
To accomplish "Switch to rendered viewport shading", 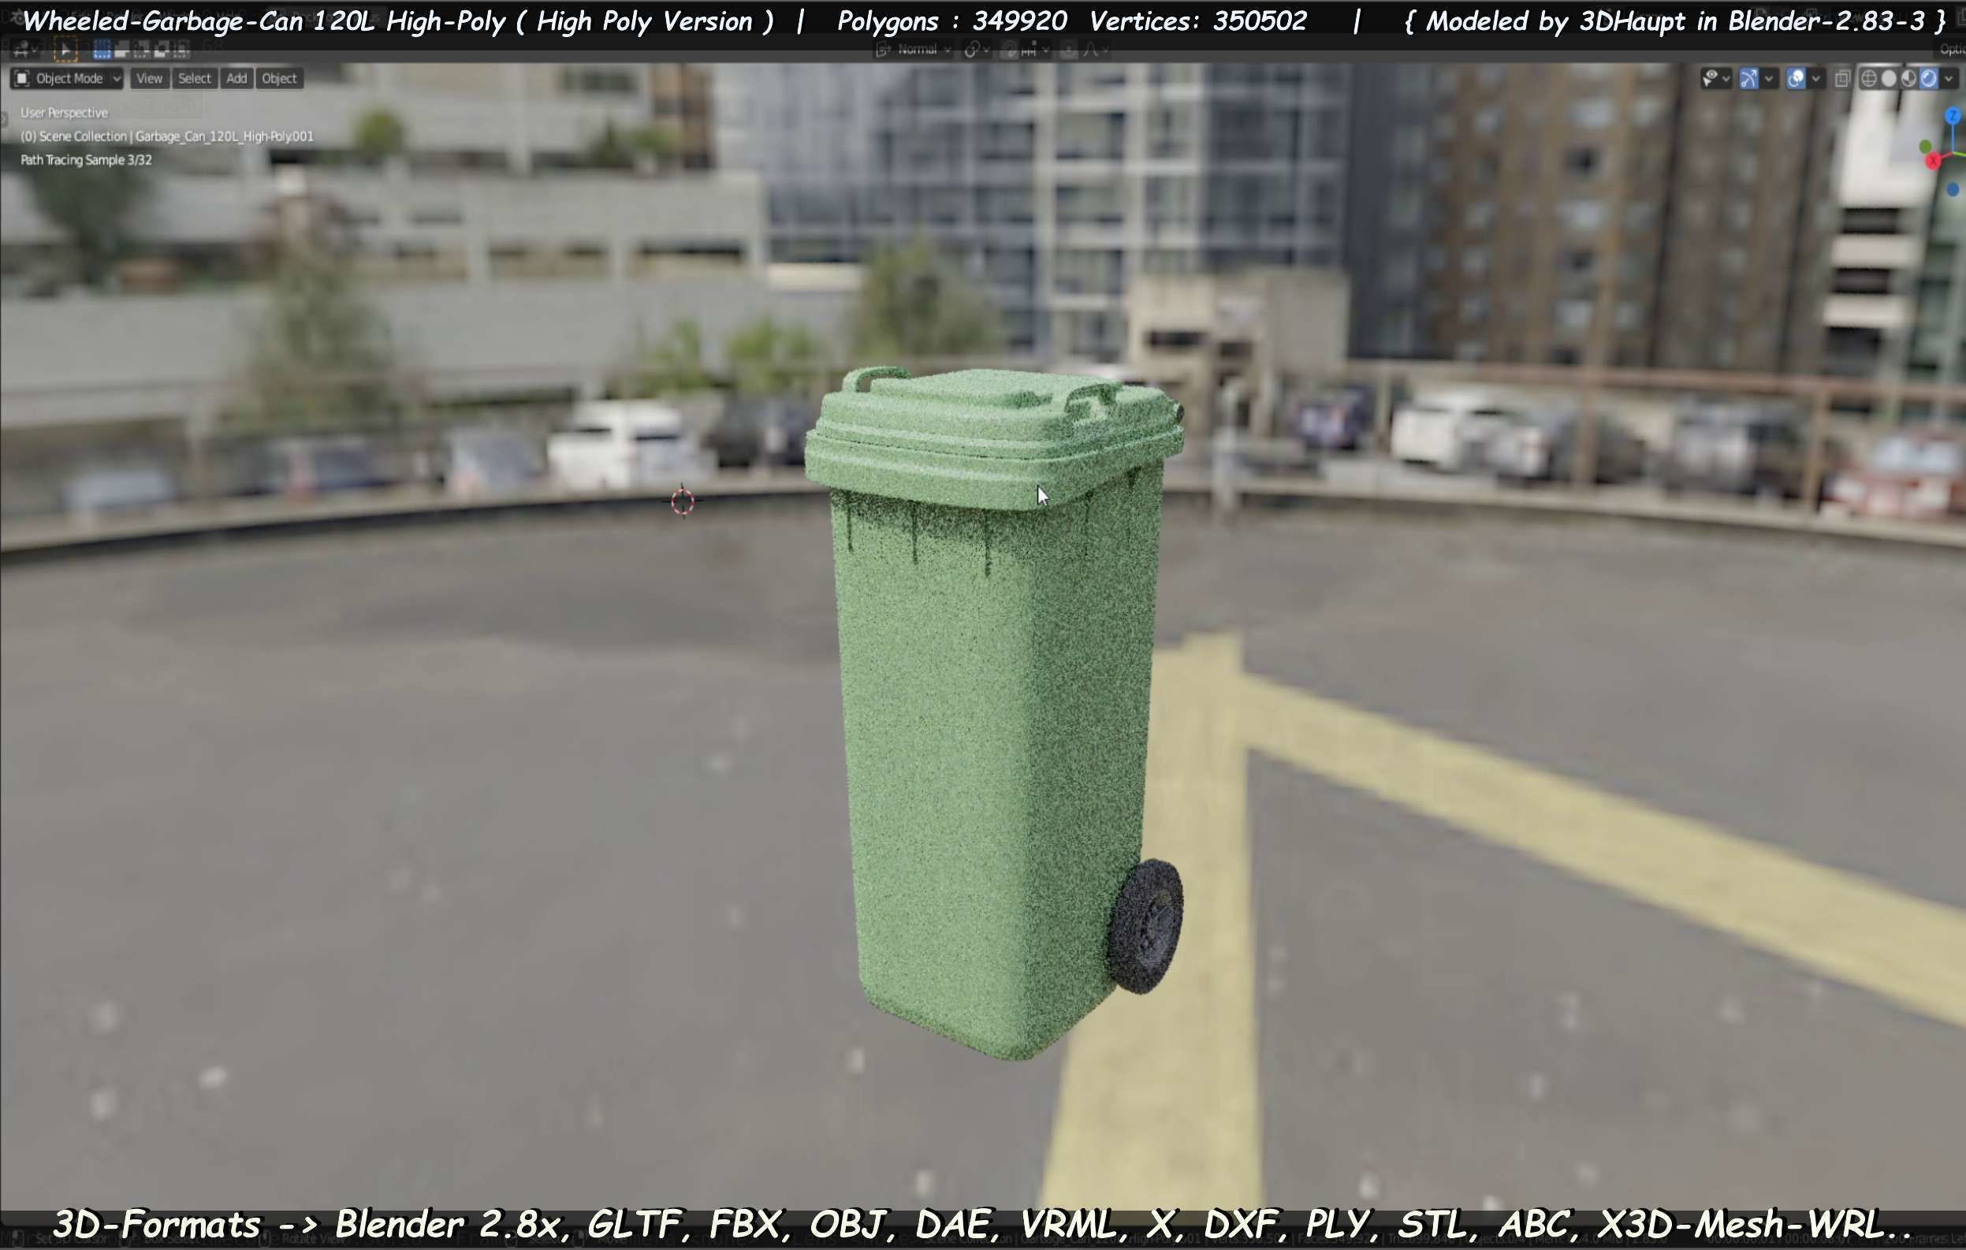I will coord(1928,78).
